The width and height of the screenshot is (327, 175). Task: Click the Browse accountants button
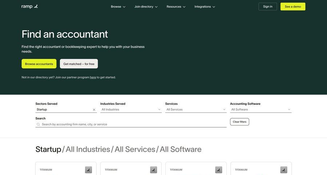[x=39, y=64]
